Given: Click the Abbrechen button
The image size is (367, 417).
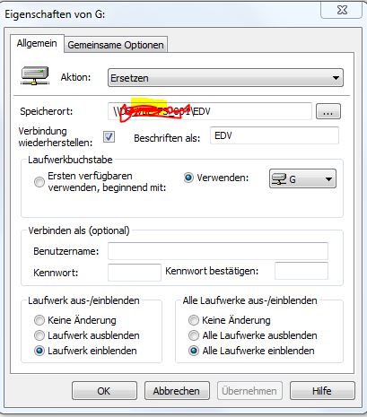Looking at the screenshot, I should coord(177,391).
